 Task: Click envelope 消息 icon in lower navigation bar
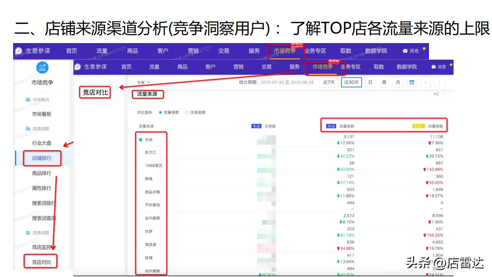tap(434, 67)
